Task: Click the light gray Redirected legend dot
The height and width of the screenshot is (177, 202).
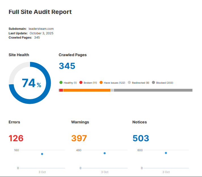Action: (x=129, y=83)
